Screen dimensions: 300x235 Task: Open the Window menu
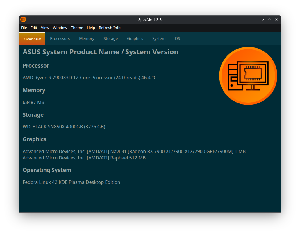pyautogui.click(x=60, y=28)
